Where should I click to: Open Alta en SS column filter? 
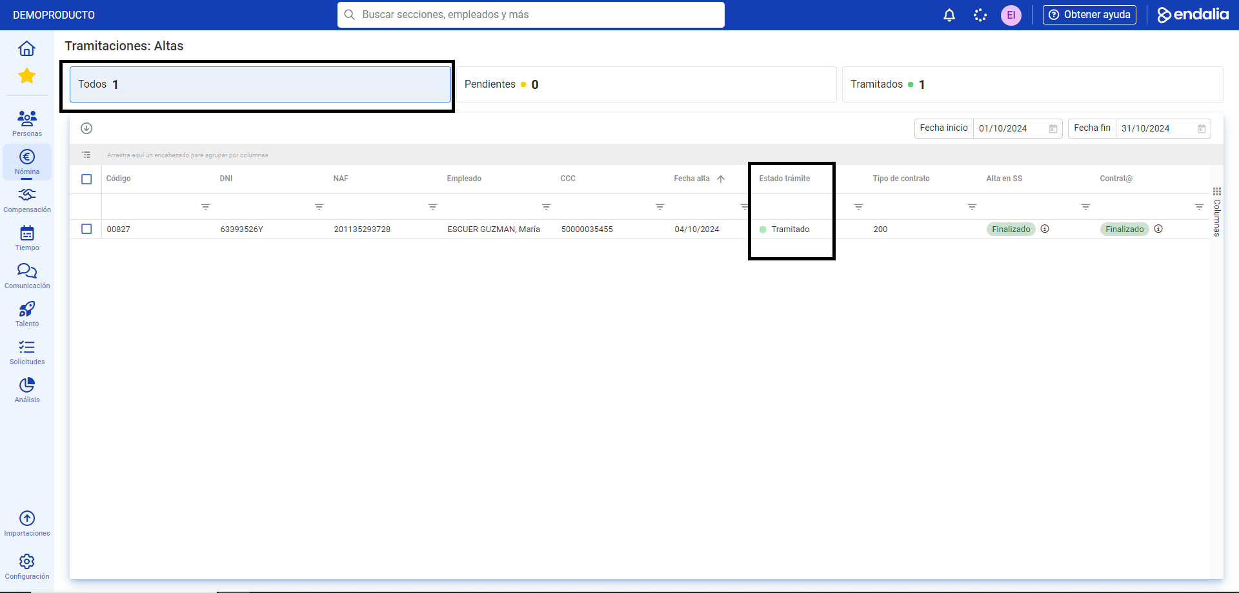click(1085, 207)
